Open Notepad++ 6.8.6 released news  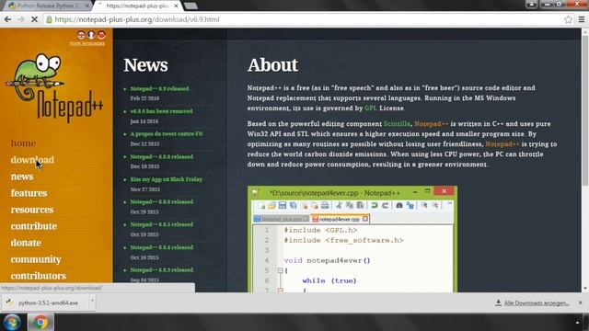coord(162,202)
